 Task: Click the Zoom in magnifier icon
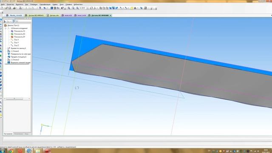coord(69,8)
